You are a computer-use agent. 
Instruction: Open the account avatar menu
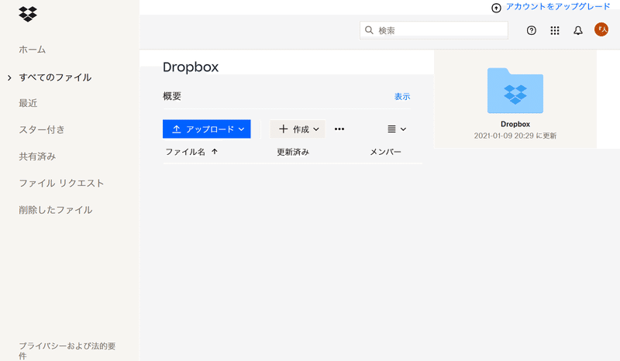pyautogui.click(x=601, y=29)
